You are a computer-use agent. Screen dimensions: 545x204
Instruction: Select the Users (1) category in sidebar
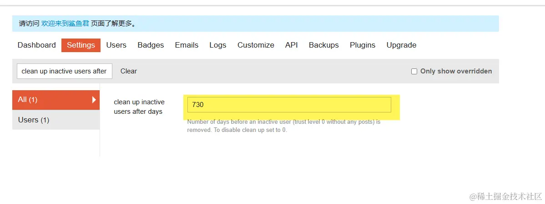tap(56, 120)
